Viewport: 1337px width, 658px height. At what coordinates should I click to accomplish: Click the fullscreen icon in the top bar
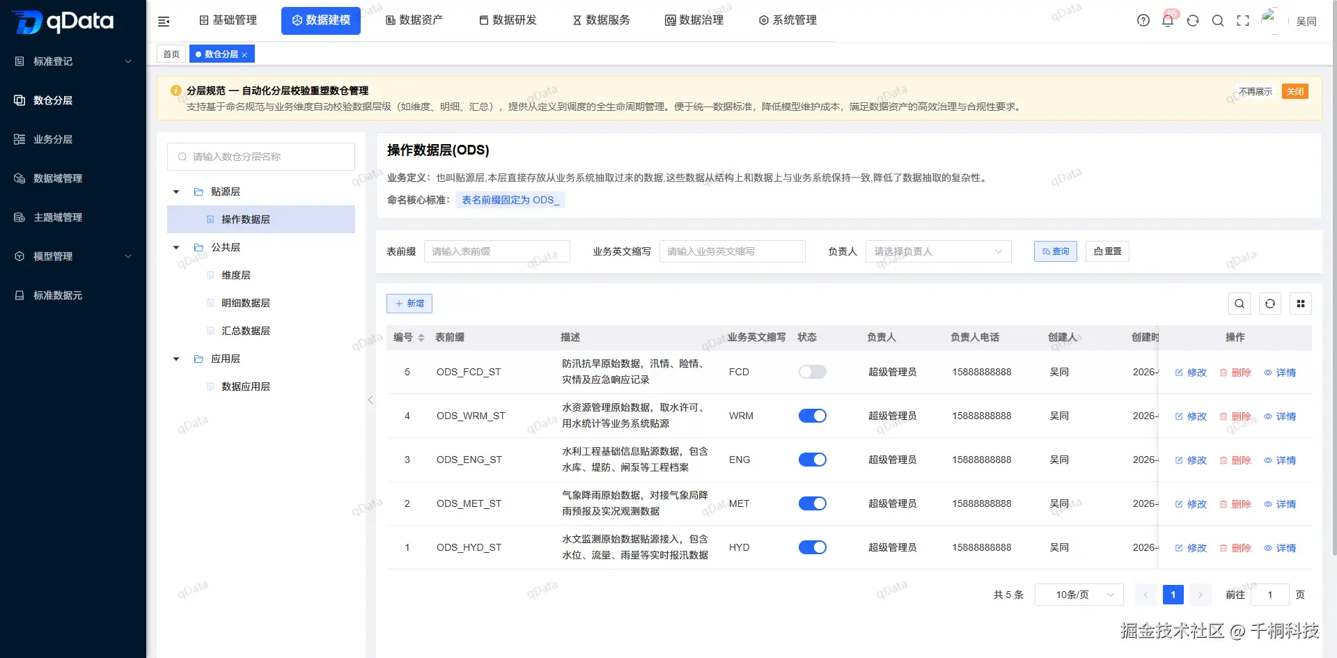click(1244, 21)
